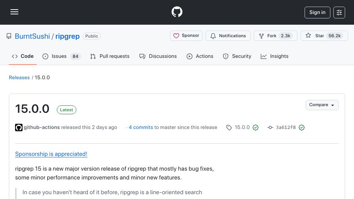Click the Pull requests branch icon
354x199 pixels.
[93, 56]
